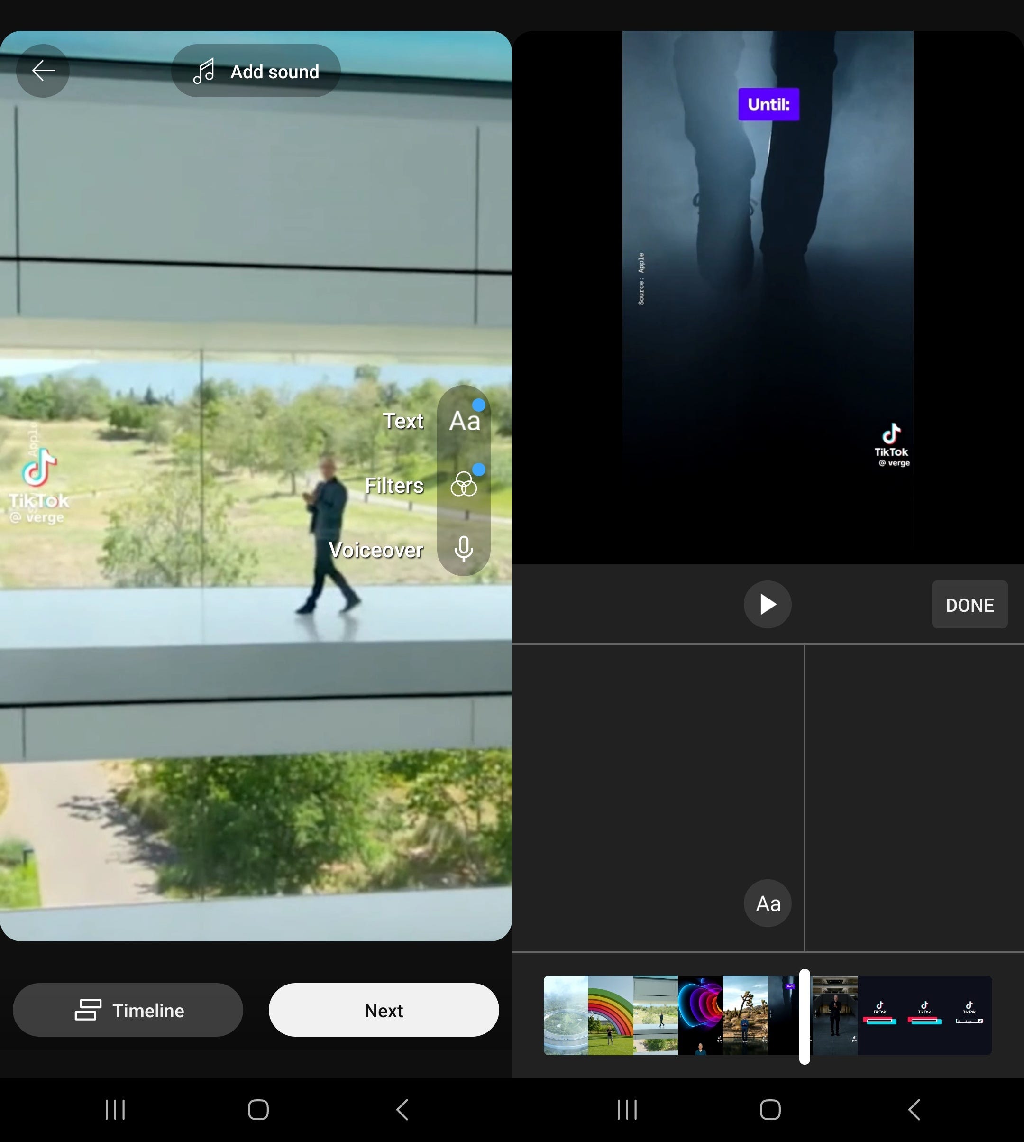Select the aerial Apple Park first thumbnail
Image resolution: width=1024 pixels, height=1142 pixels.
click(x=566, y=1015)
